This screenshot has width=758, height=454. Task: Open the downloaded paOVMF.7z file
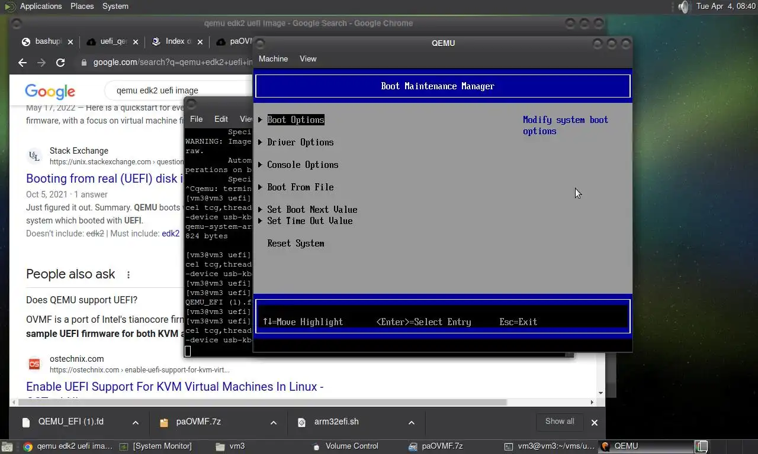198,422
